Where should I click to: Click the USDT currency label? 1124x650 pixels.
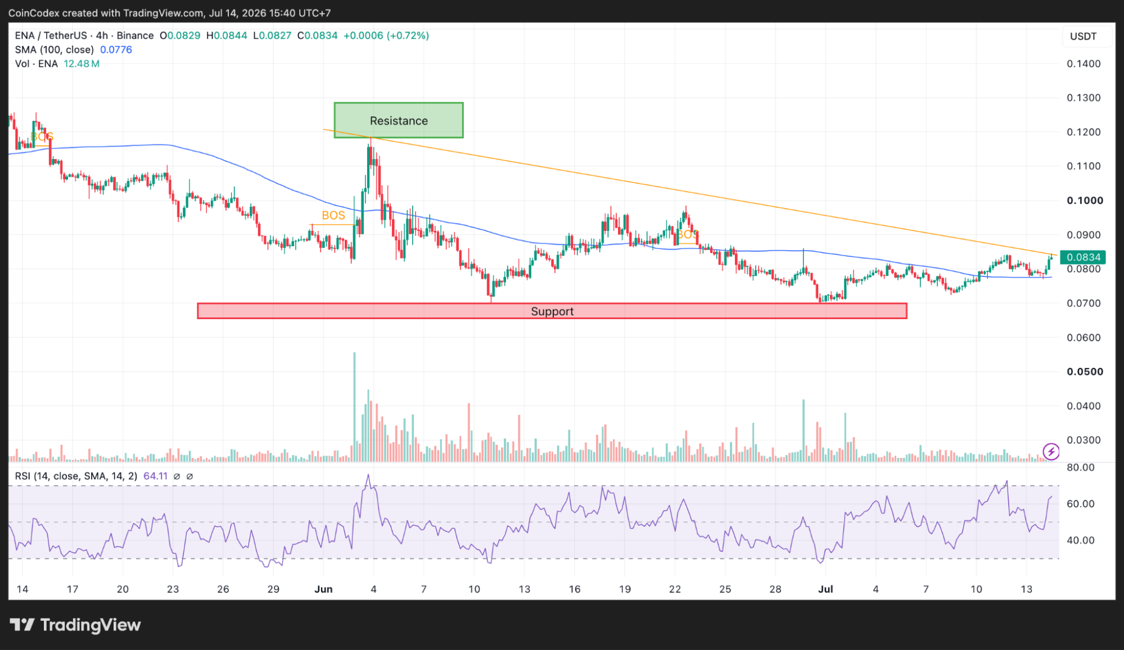[1083, 37]
